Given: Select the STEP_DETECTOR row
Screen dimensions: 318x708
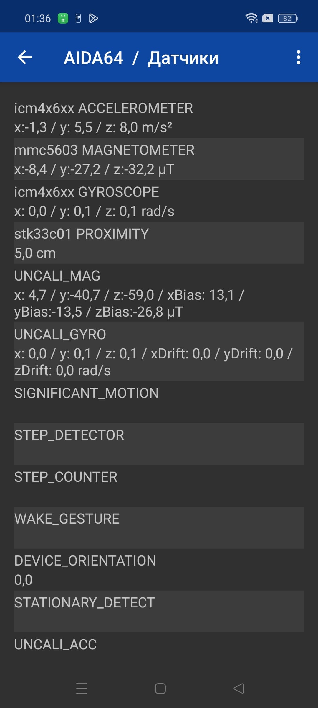Looking at the screenshot, I should coord(159,444).
